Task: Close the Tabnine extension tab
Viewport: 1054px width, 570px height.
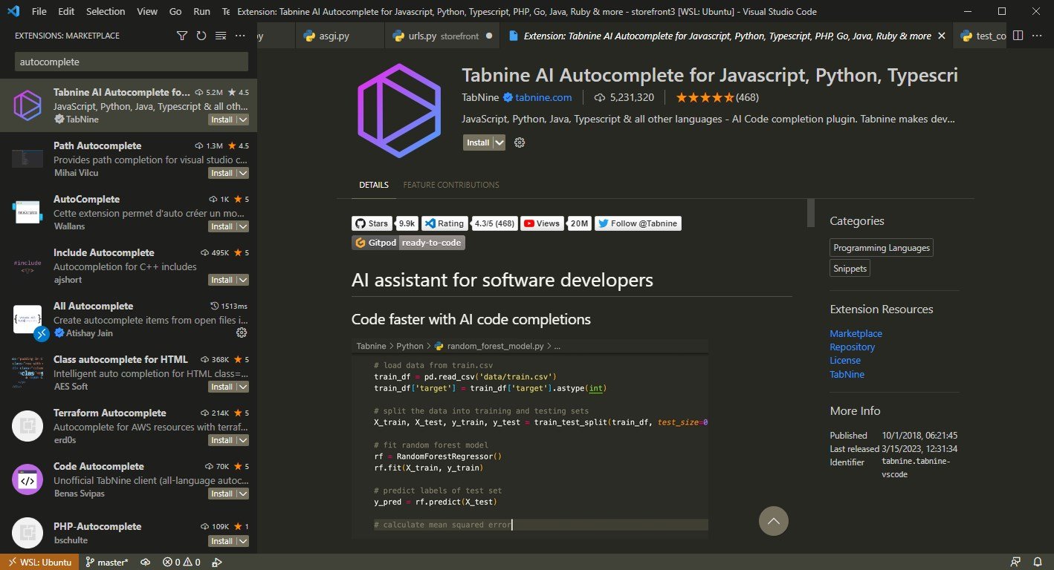Action: [942, 36]
